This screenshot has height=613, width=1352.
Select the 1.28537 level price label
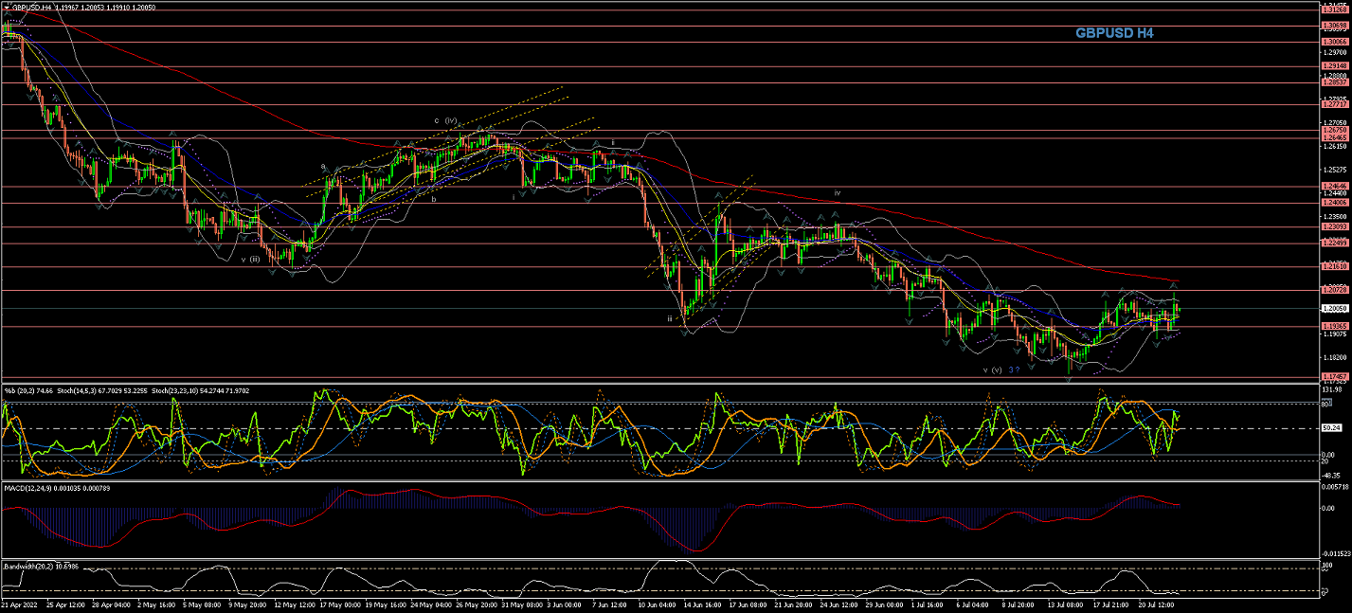tap(1333, 82)
